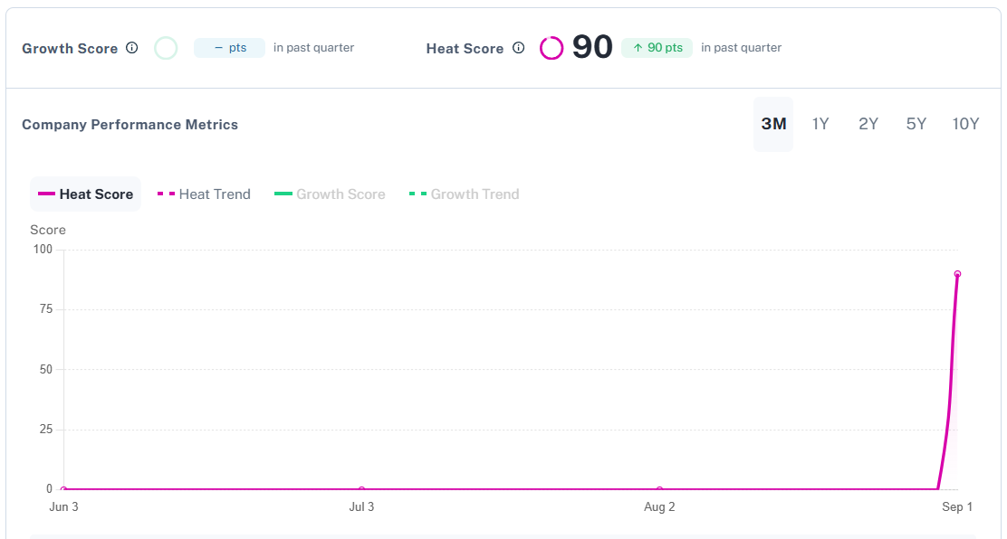Screen dimensions: 1007x539
Task: Click the Growth Score dash pts badge
Action: (x=228, y=47)
